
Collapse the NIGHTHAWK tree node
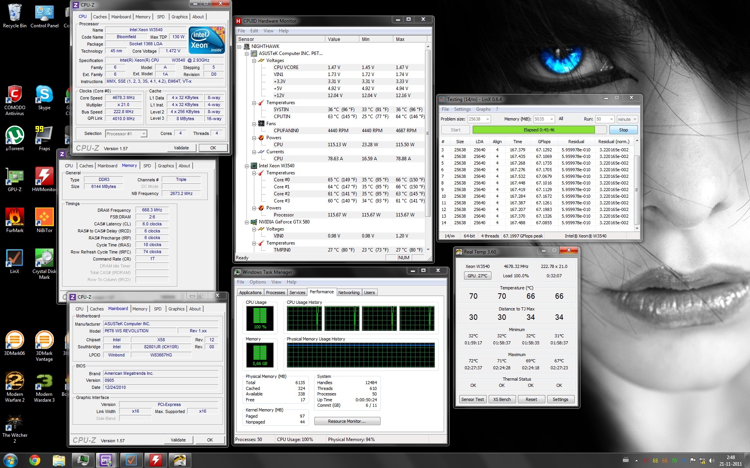[x=239, y=46]
